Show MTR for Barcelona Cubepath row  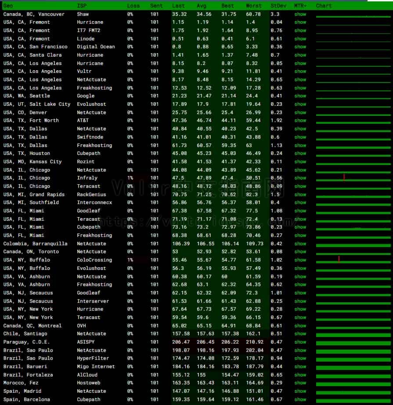pyautogui.click(x=300, y=399)
